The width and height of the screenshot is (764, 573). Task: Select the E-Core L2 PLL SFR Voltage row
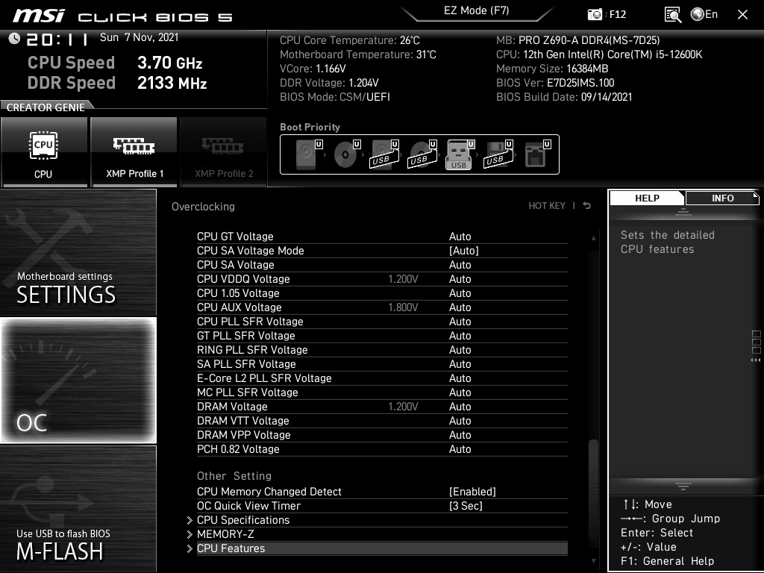[x=382, y=378]
